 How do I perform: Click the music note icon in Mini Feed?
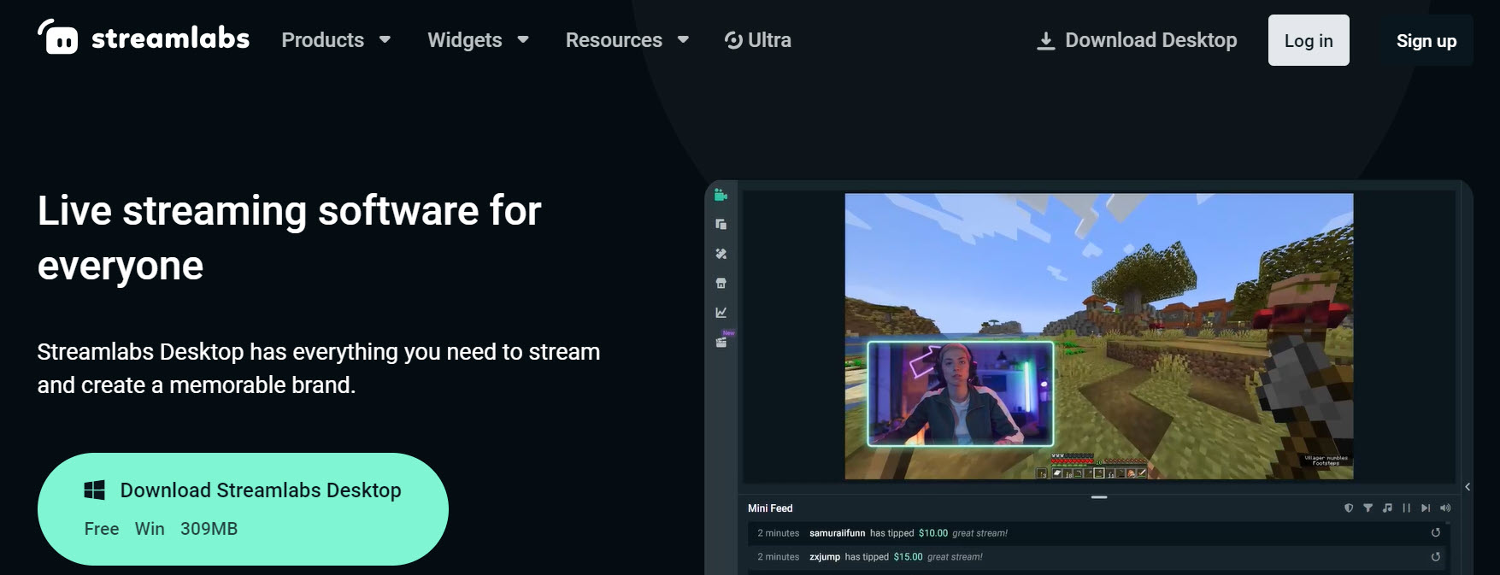tap(1387, 508)
